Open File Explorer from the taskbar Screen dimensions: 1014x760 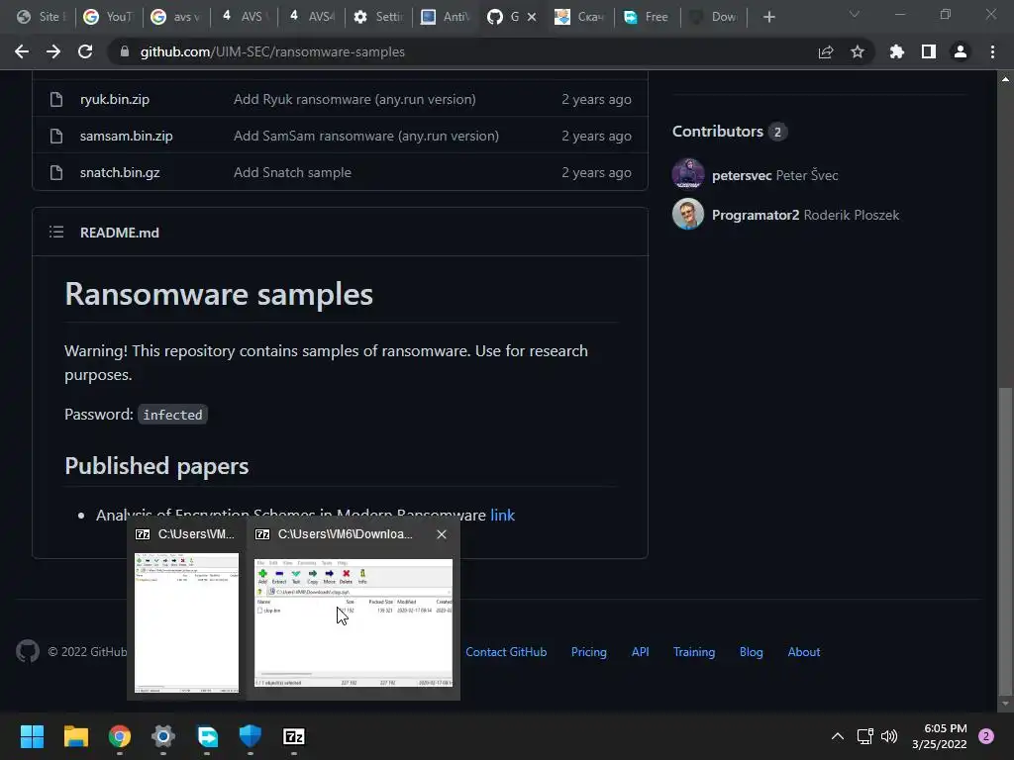[x=75, y=736]
